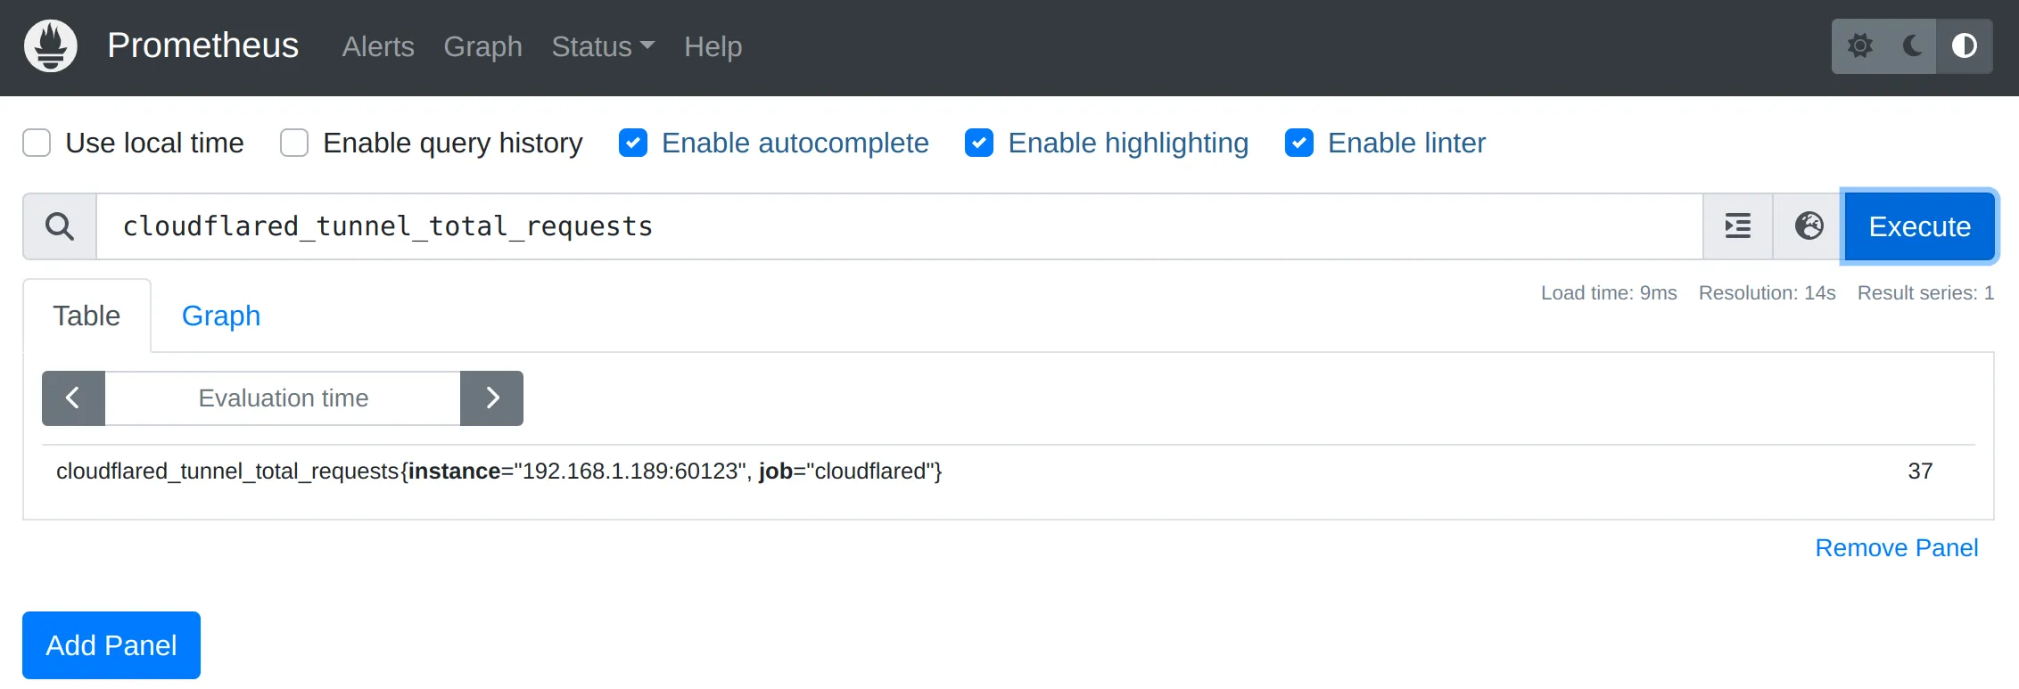The width and height of the screenshot is (2019, 689).
Task: Enable the Use local time checkbox
Action: coord(37,143)
